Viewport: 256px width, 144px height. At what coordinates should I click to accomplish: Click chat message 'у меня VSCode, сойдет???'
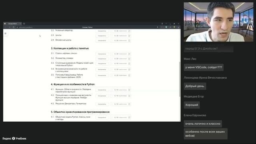coord(204,67)
